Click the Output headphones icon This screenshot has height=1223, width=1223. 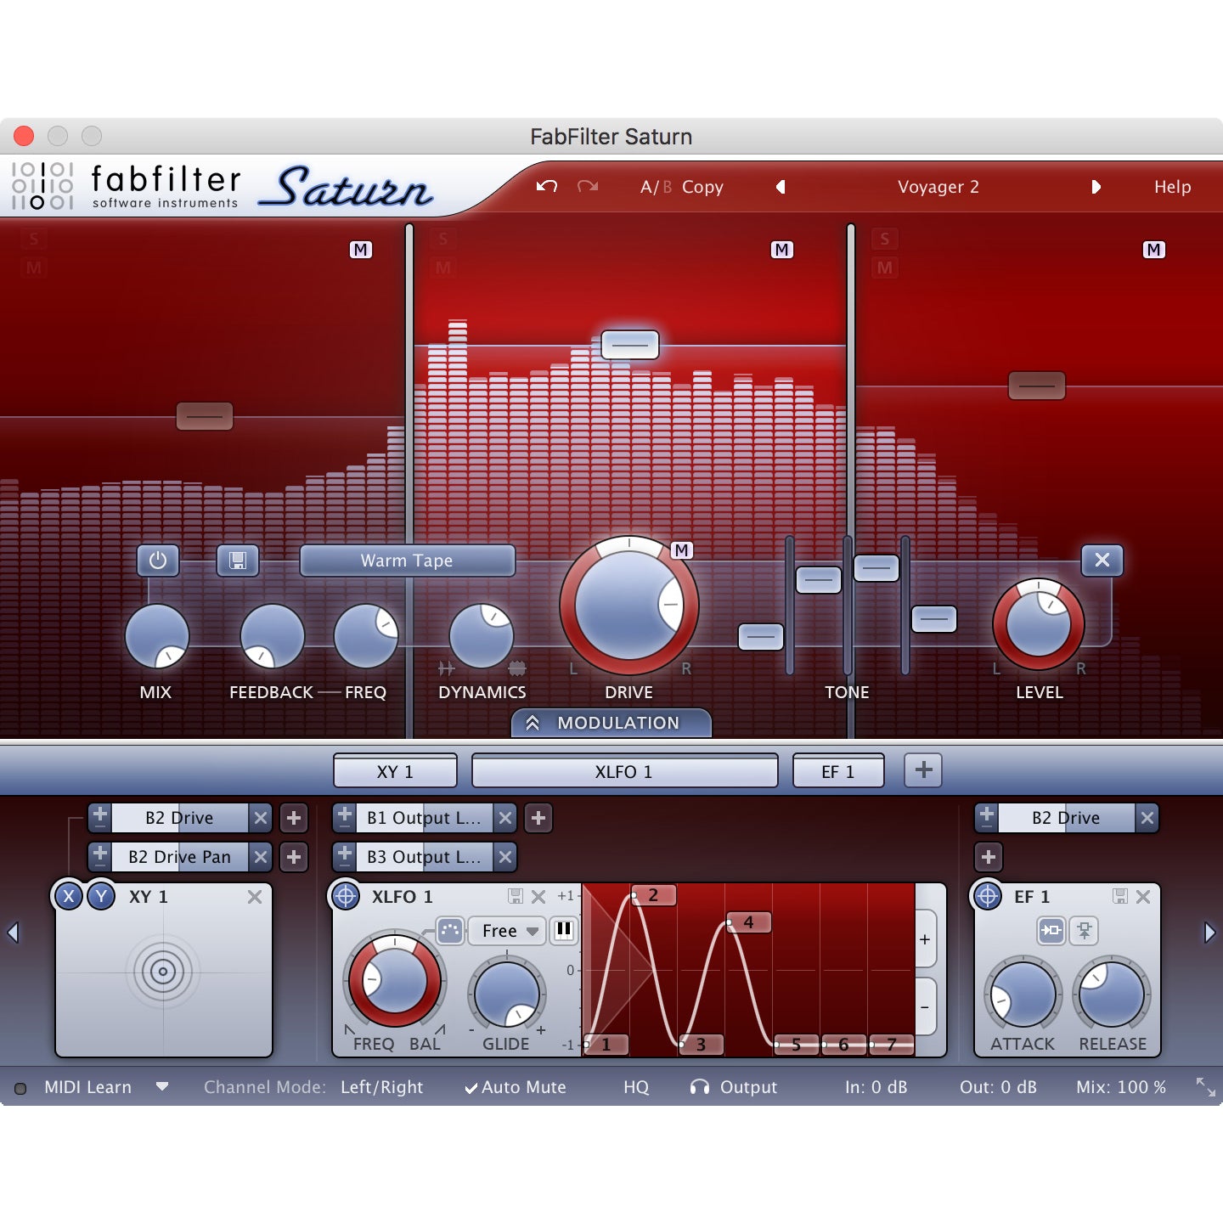tap(700, 1087)
